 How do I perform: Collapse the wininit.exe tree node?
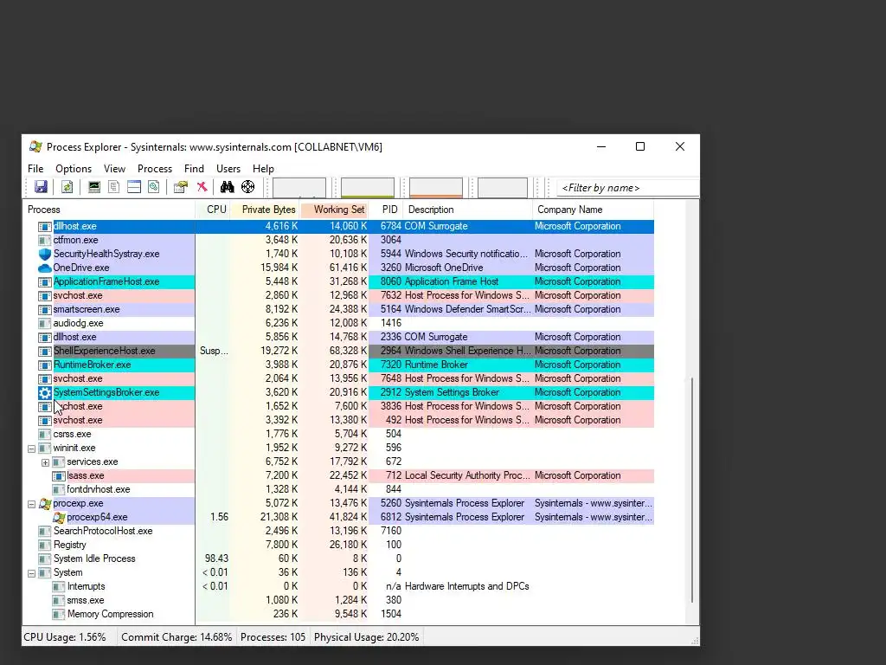[32, 449]
